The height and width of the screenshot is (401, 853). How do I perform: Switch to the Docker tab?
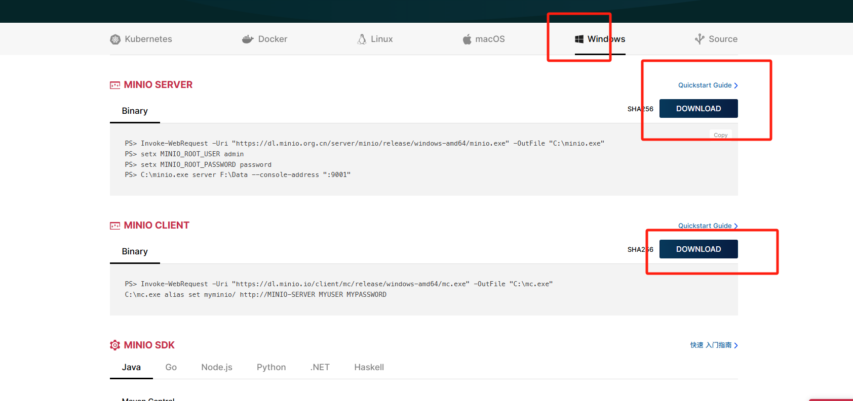coord(264,39)
